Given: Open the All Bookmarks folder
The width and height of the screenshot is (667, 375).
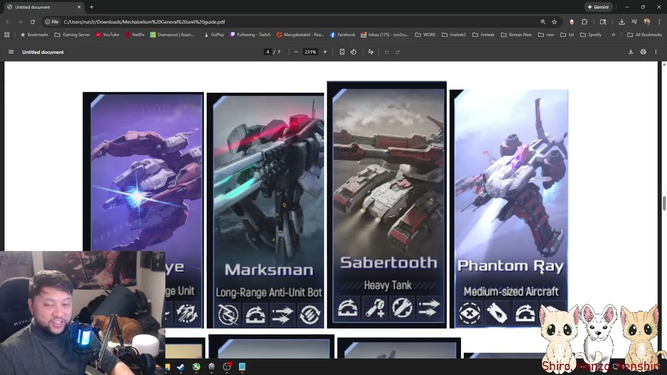Looking at the screenshot, I should click(645, 35).
